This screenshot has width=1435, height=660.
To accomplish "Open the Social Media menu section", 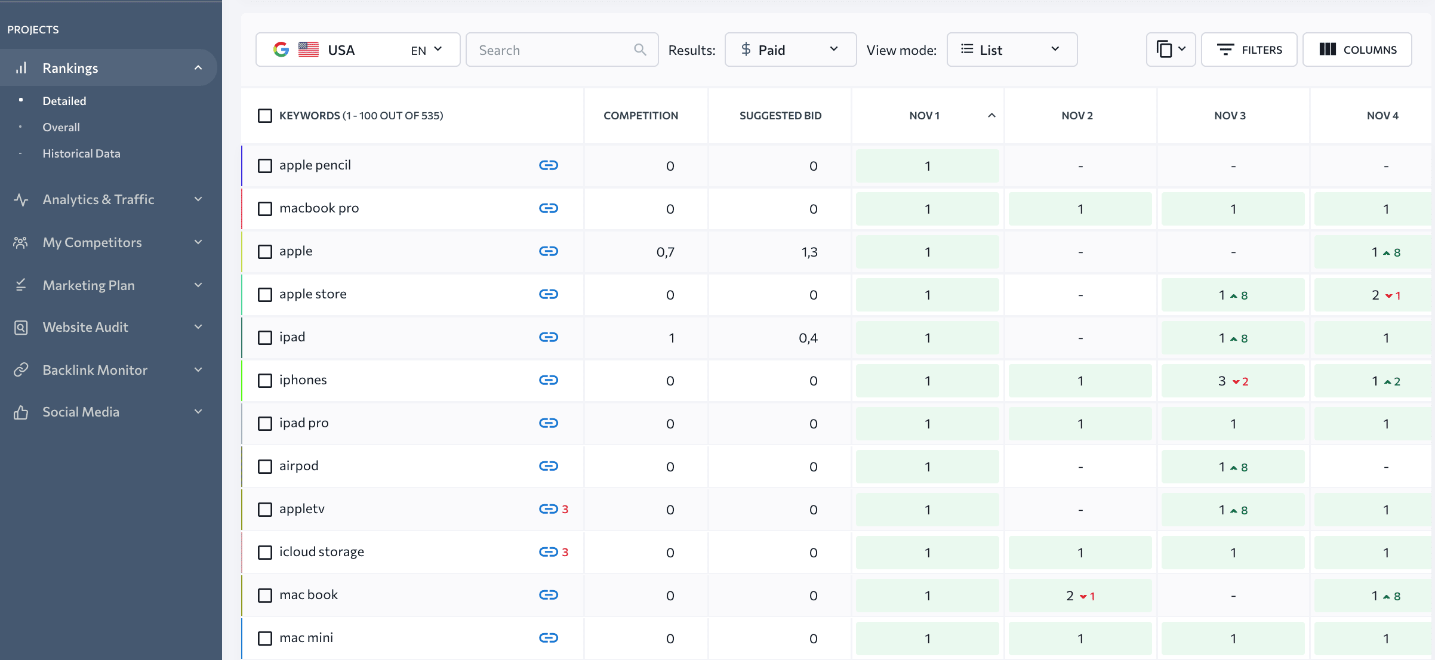I will tap(109, 412).
